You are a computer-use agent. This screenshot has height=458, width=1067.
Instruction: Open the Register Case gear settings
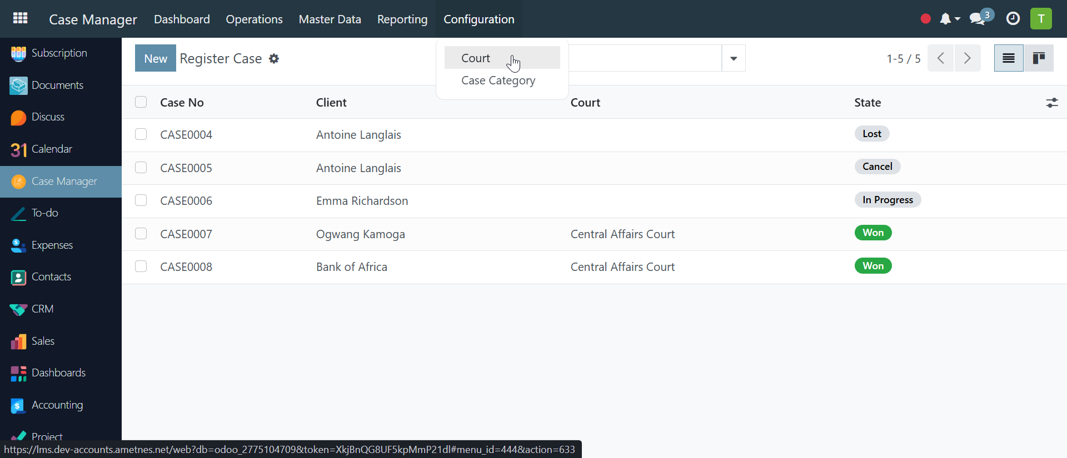click(274, 58)
